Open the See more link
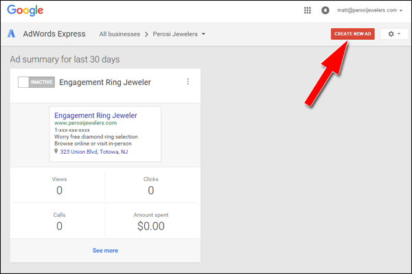 point(105,251)
